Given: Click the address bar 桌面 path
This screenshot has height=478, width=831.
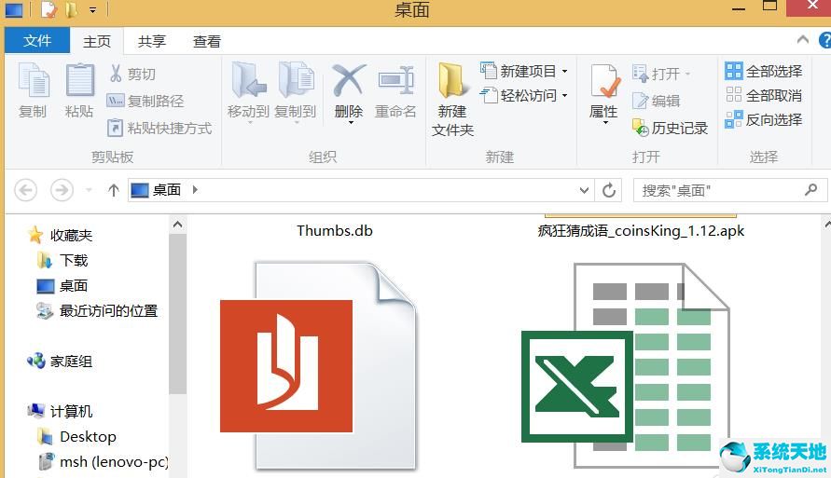Looking at the screenshot, I should point(166,189).
